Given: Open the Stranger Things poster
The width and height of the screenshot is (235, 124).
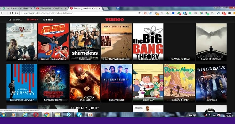Looking at the screenshot, I should pyautogui.click(x=53, y=83).
